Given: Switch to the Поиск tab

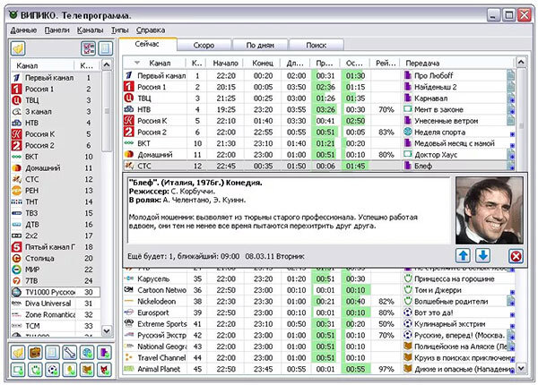Looking at the screenshot, I should point(316,45).
